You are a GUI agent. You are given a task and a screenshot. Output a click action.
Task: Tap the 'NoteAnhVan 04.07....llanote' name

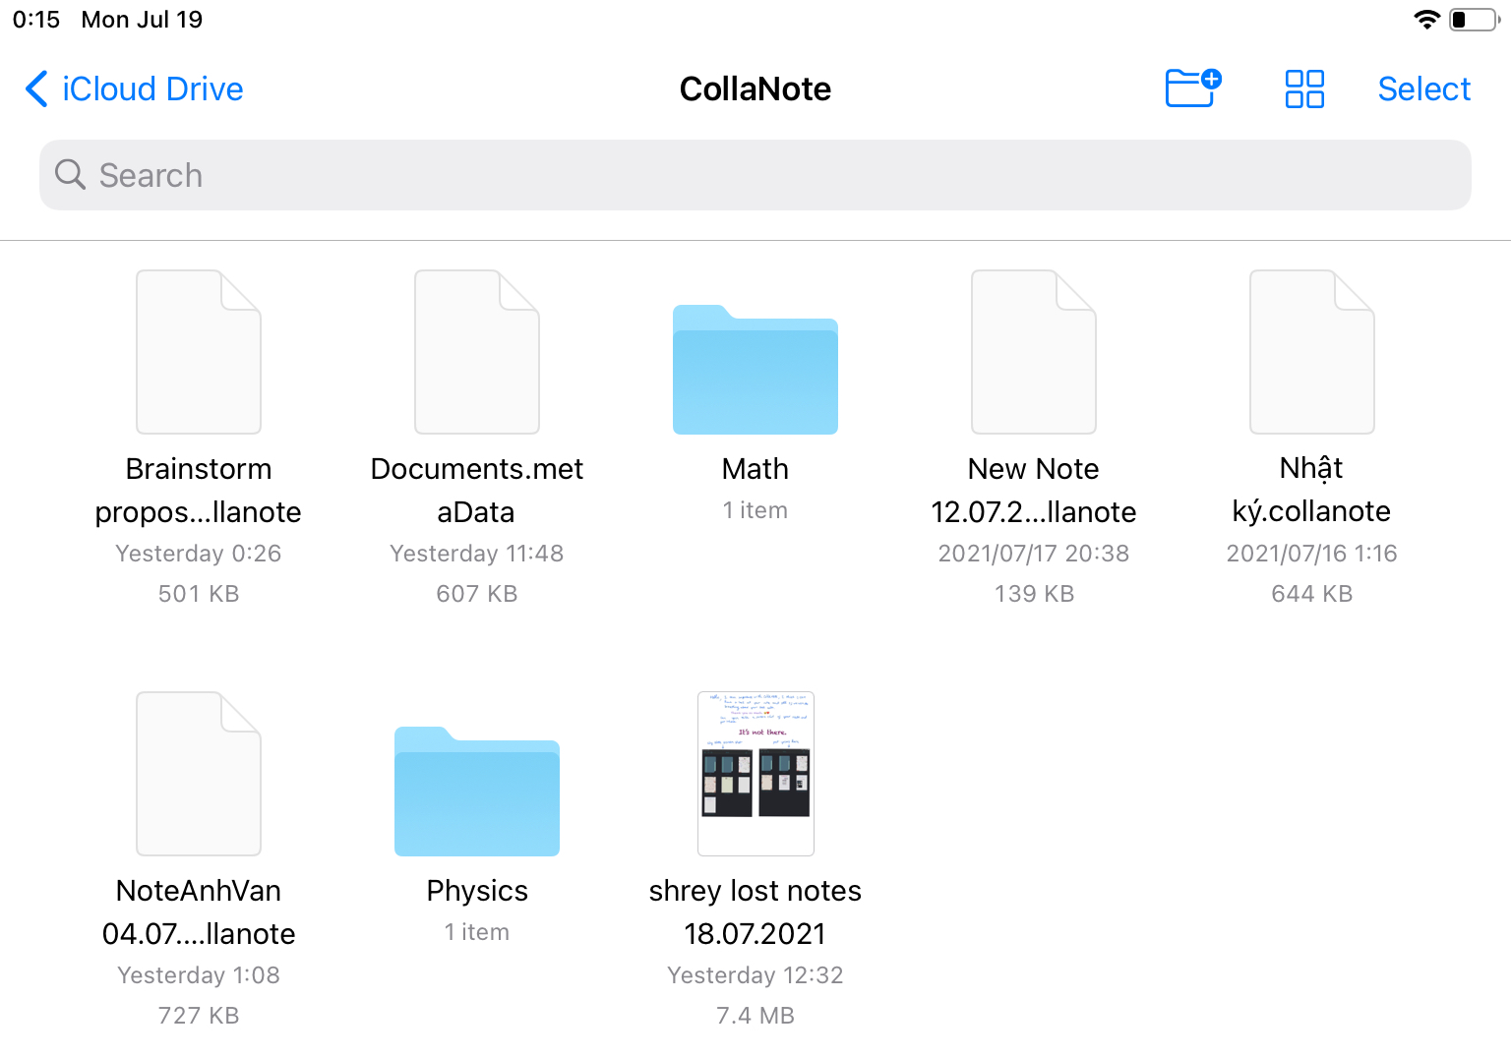199,912
